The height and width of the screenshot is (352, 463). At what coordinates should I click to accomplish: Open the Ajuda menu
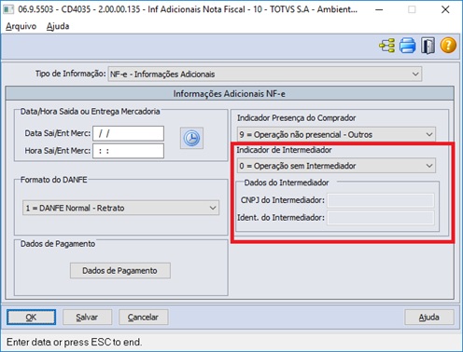coord(58,26)
